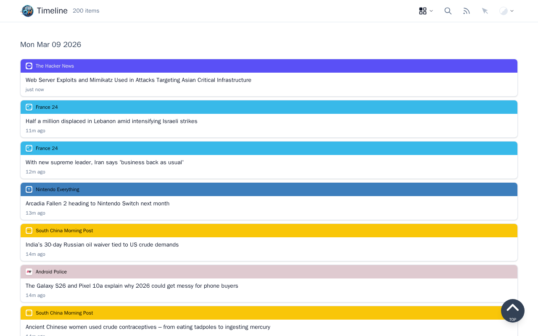Click SCMP icon above India oil story
The height and width of the screenshot is (336, 538).
(29, 231)
